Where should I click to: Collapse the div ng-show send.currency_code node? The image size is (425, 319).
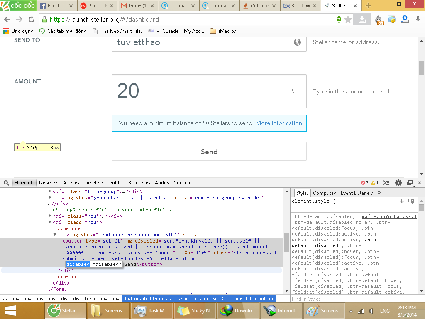(x=55, y=235)
